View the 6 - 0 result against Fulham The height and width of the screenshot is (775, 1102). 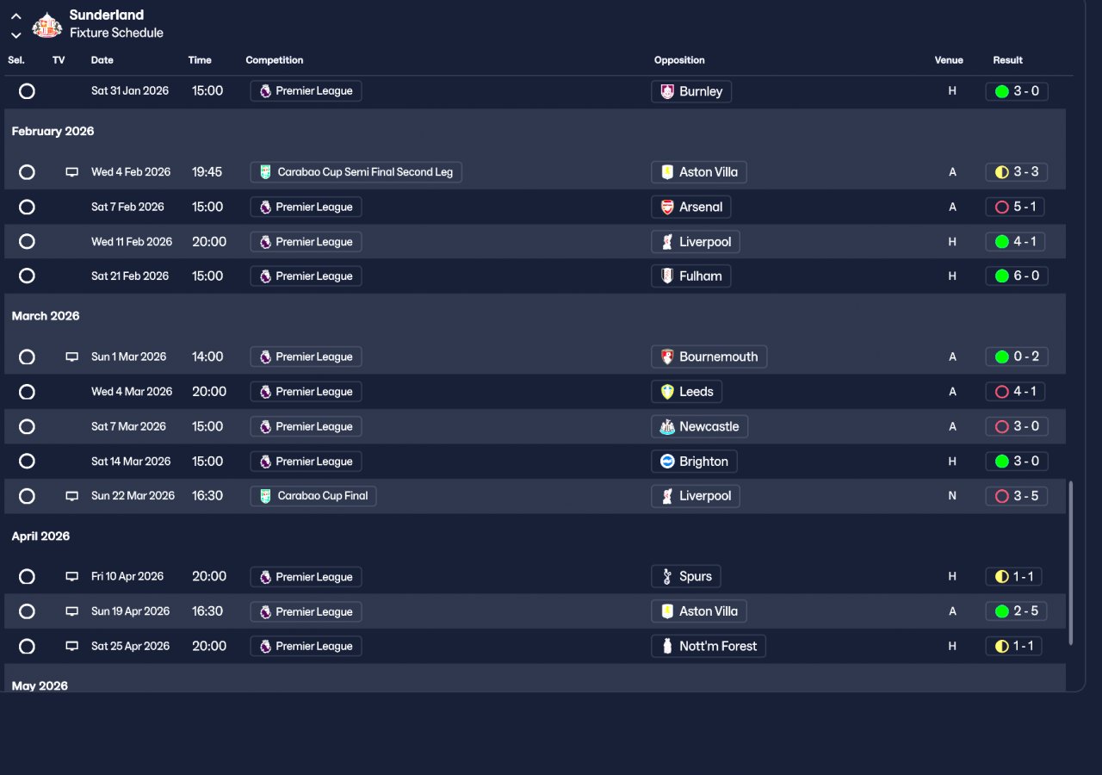point(1017,276)
